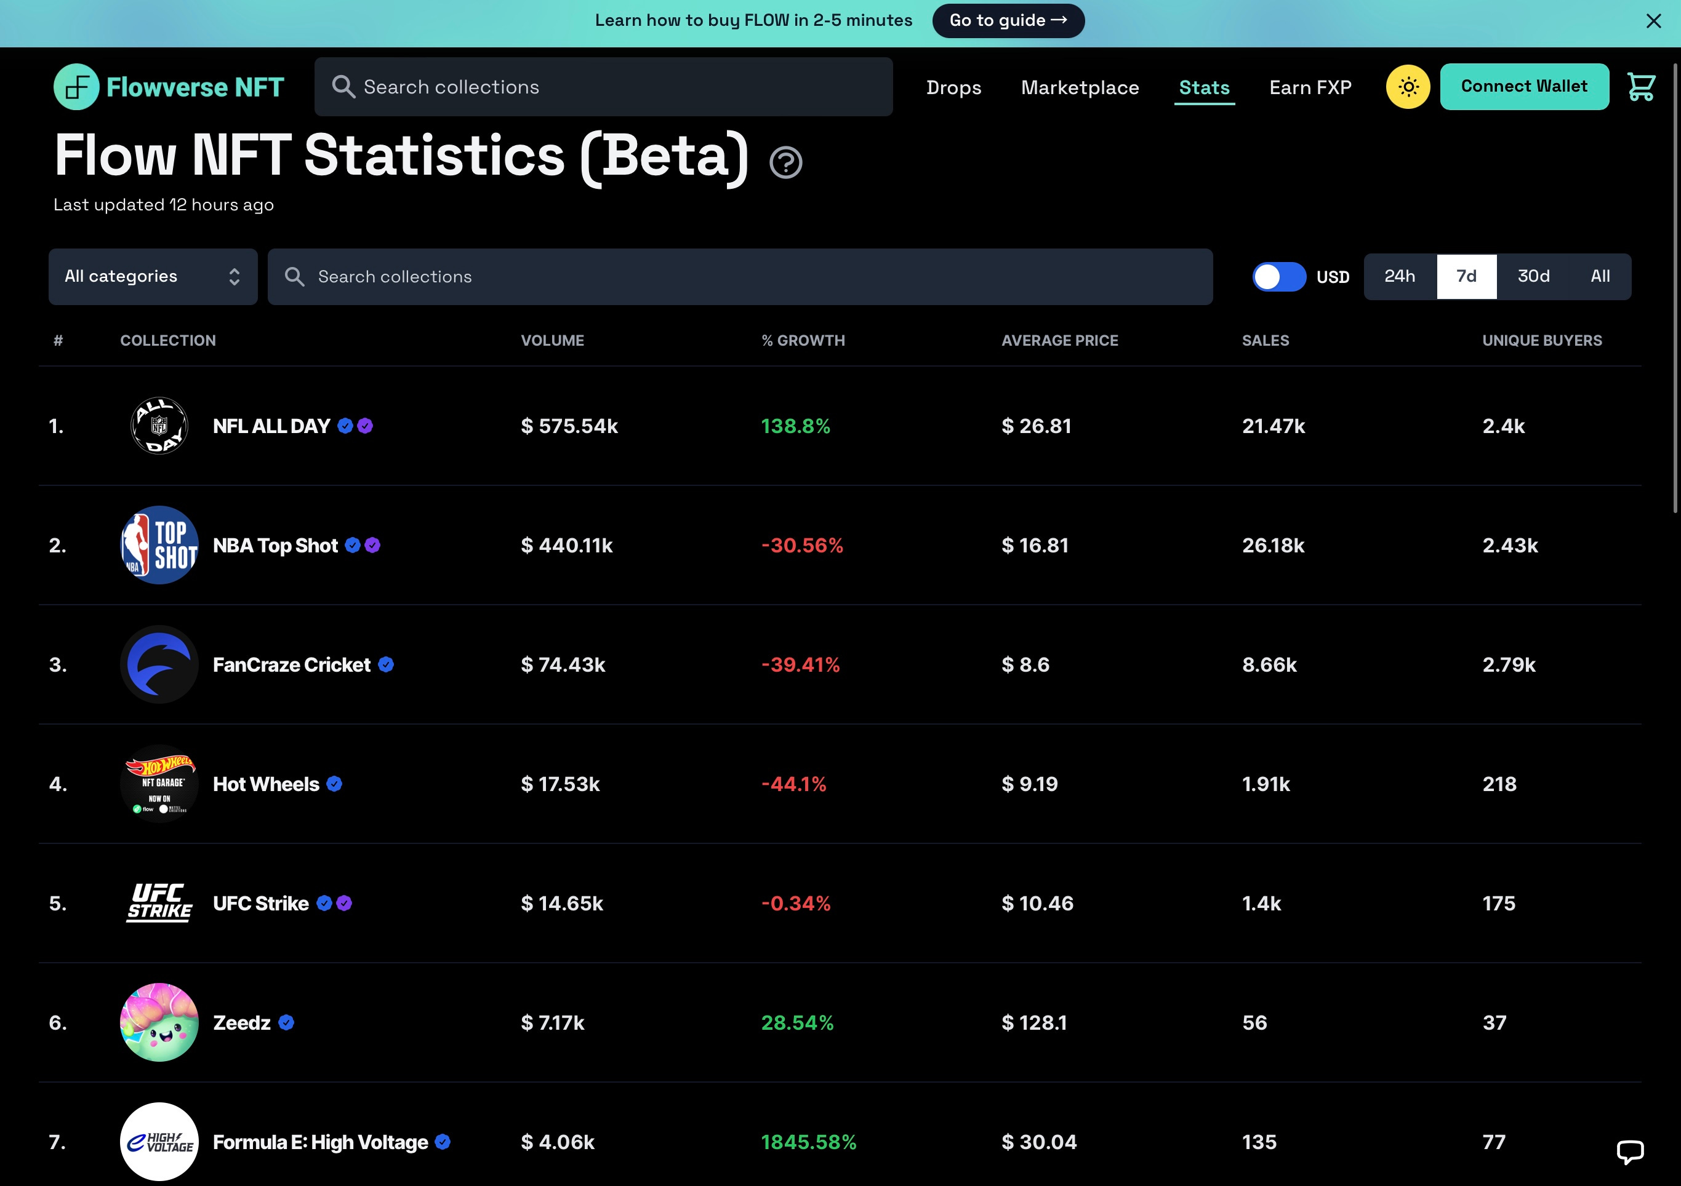The height and width of the screenshot is (1186, 1681).
Task: Select the 24h time range
Action: click(x=1399, y=277)
